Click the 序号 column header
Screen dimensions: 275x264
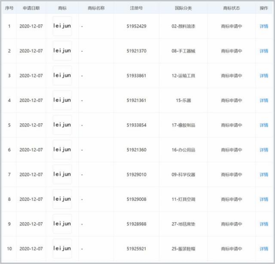point(9,8)
